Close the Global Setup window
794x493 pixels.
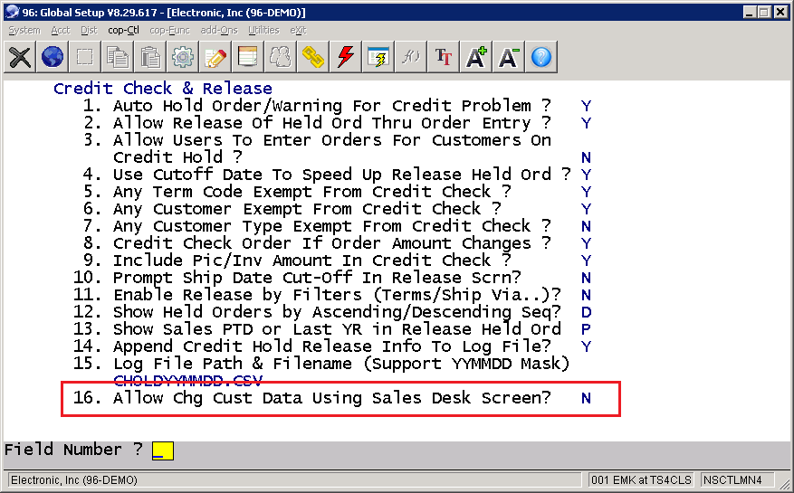point(780,12)
